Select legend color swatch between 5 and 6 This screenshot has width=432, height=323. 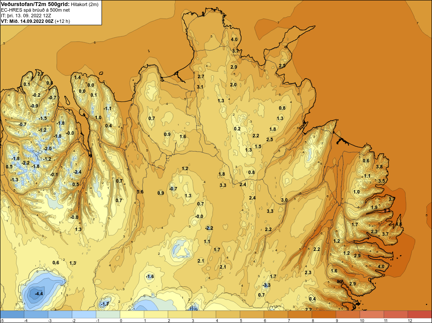coord(251,314)
